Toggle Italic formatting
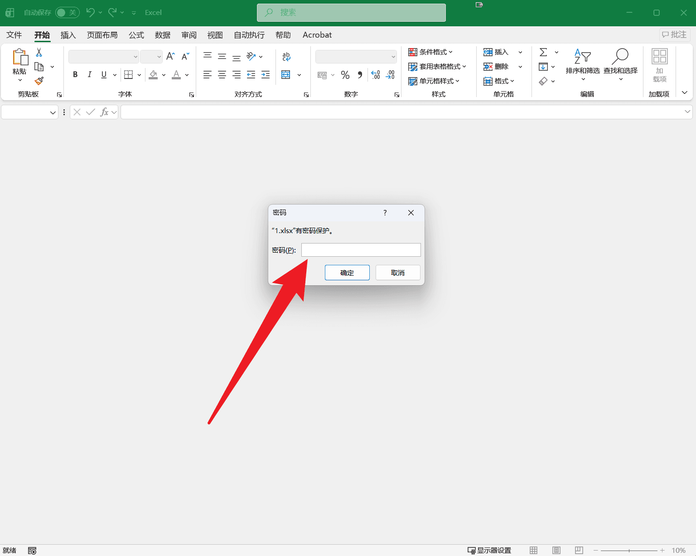 [89, 75]
